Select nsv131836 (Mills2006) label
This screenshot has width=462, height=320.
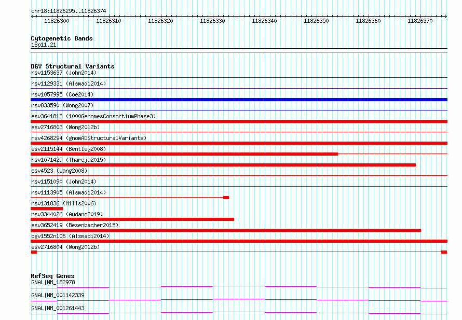64,203
